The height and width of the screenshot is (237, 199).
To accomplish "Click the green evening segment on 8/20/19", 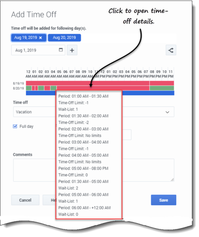I will tap(162, 88).
